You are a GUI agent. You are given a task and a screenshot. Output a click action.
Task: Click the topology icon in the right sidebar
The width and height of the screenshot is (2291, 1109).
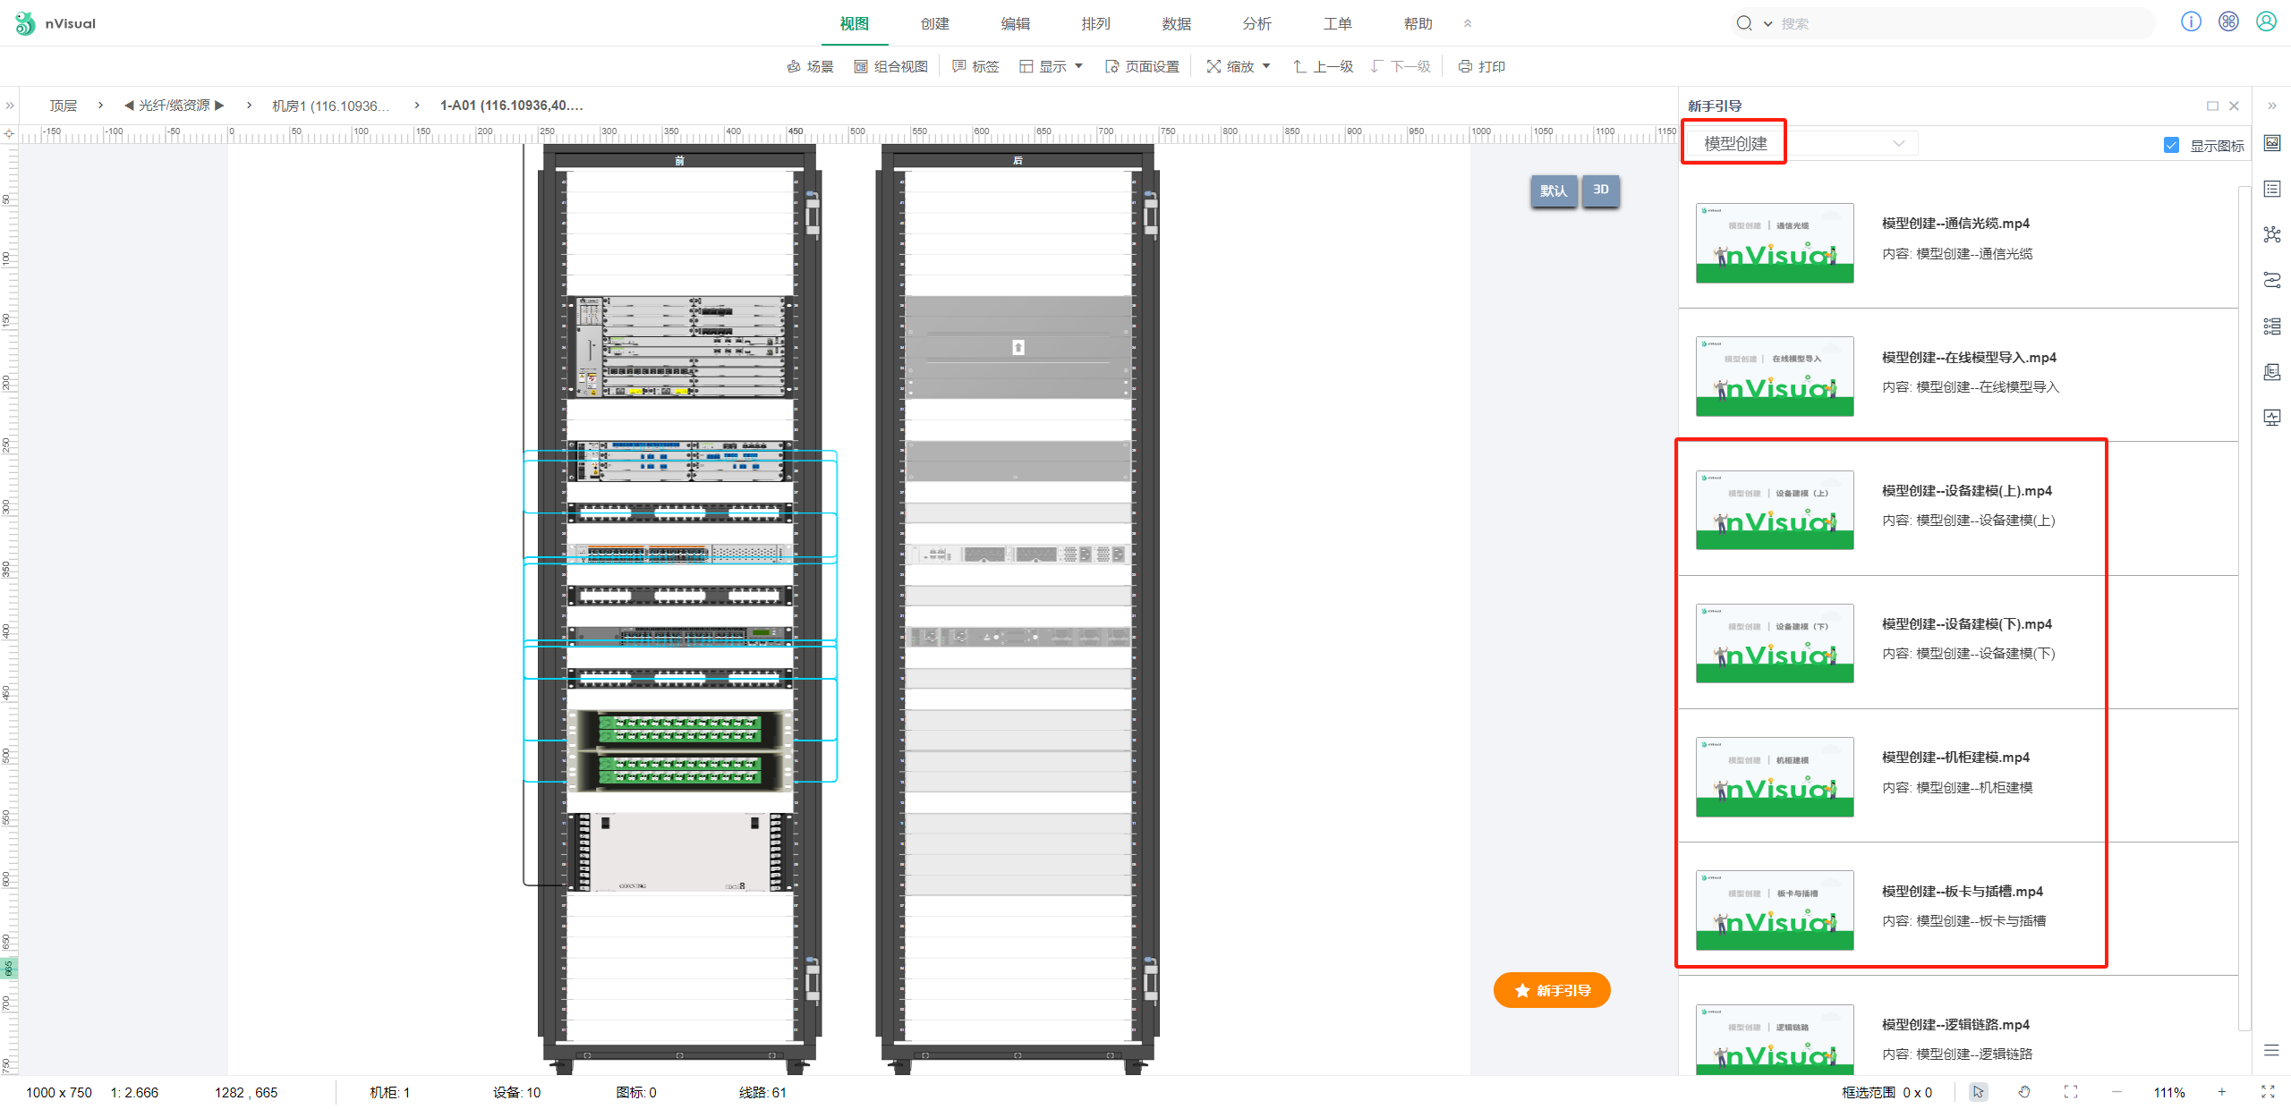[2272, 234]
